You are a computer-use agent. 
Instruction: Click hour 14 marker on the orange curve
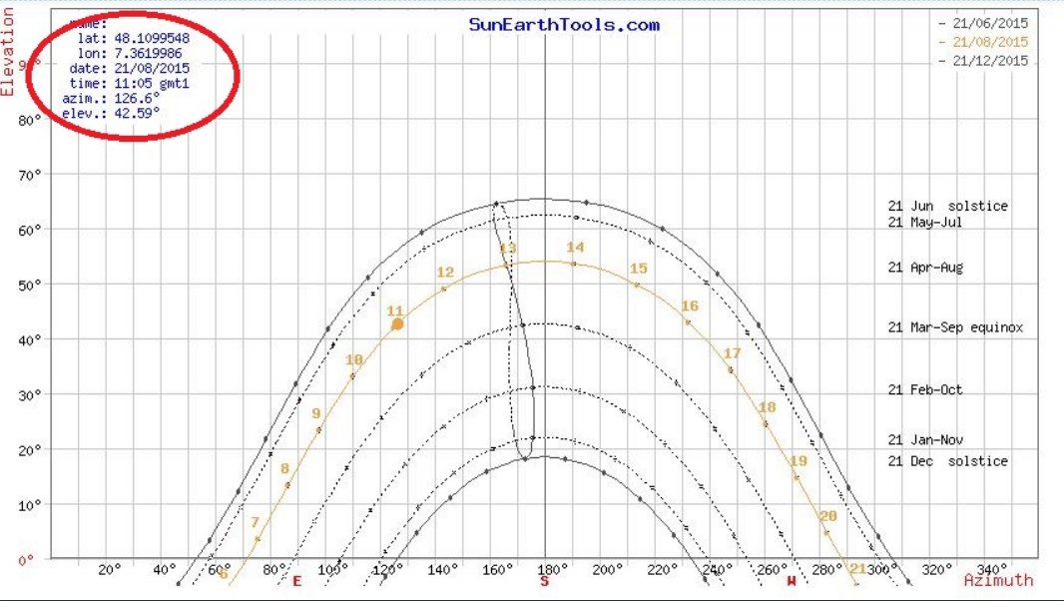[575, 248]
